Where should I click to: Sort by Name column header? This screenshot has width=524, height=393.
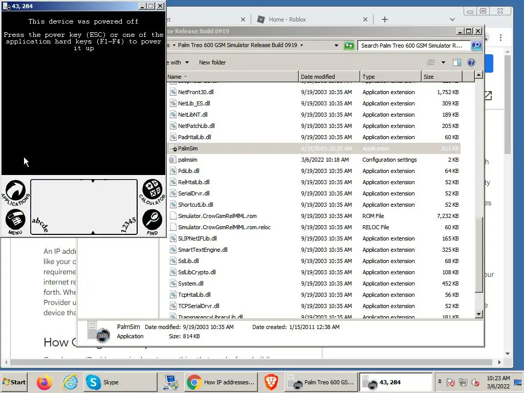232,77
